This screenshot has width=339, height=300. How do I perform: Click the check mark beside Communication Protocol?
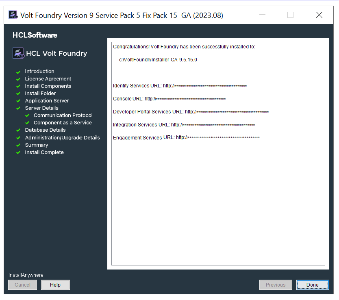[27, 115]
